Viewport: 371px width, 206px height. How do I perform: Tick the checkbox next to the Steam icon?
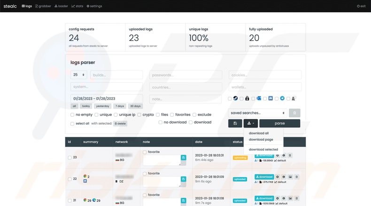[230, 99]
